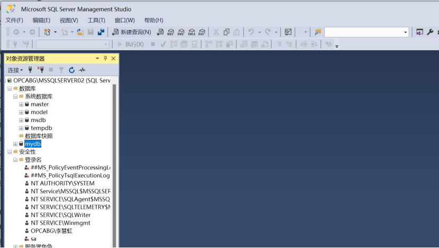The height and width of the screenshot is (248, 439).
Task: Click the Visual Studio window icon
Action: click(419, 32)
